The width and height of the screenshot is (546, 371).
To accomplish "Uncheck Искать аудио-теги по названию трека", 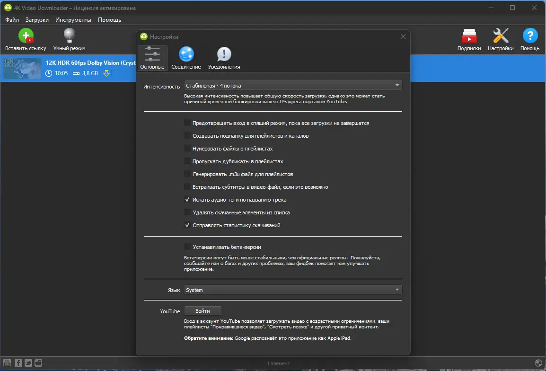I will point(187,200).
